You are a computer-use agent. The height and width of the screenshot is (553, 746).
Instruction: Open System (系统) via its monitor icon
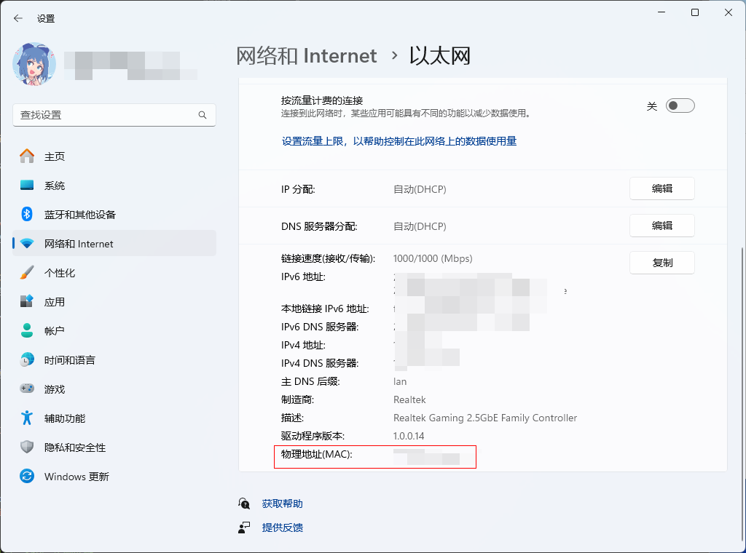[x=27, y=186]
